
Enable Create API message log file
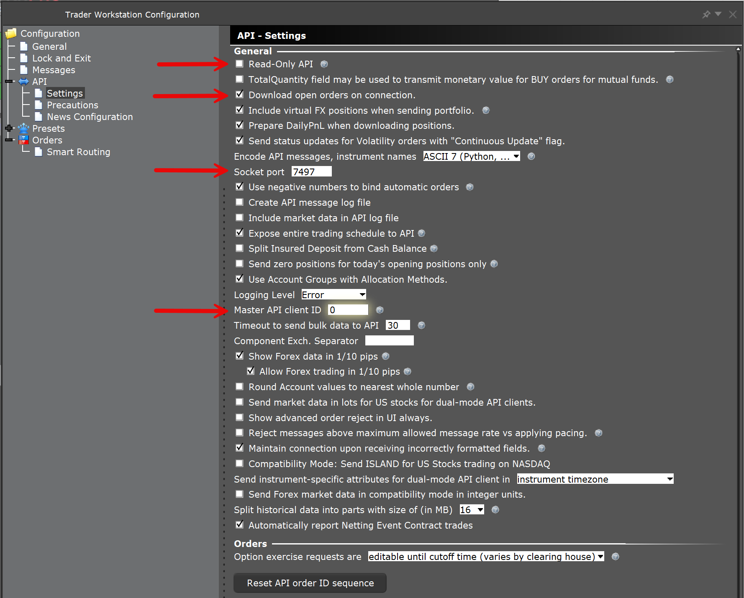[x=239, y=202]
